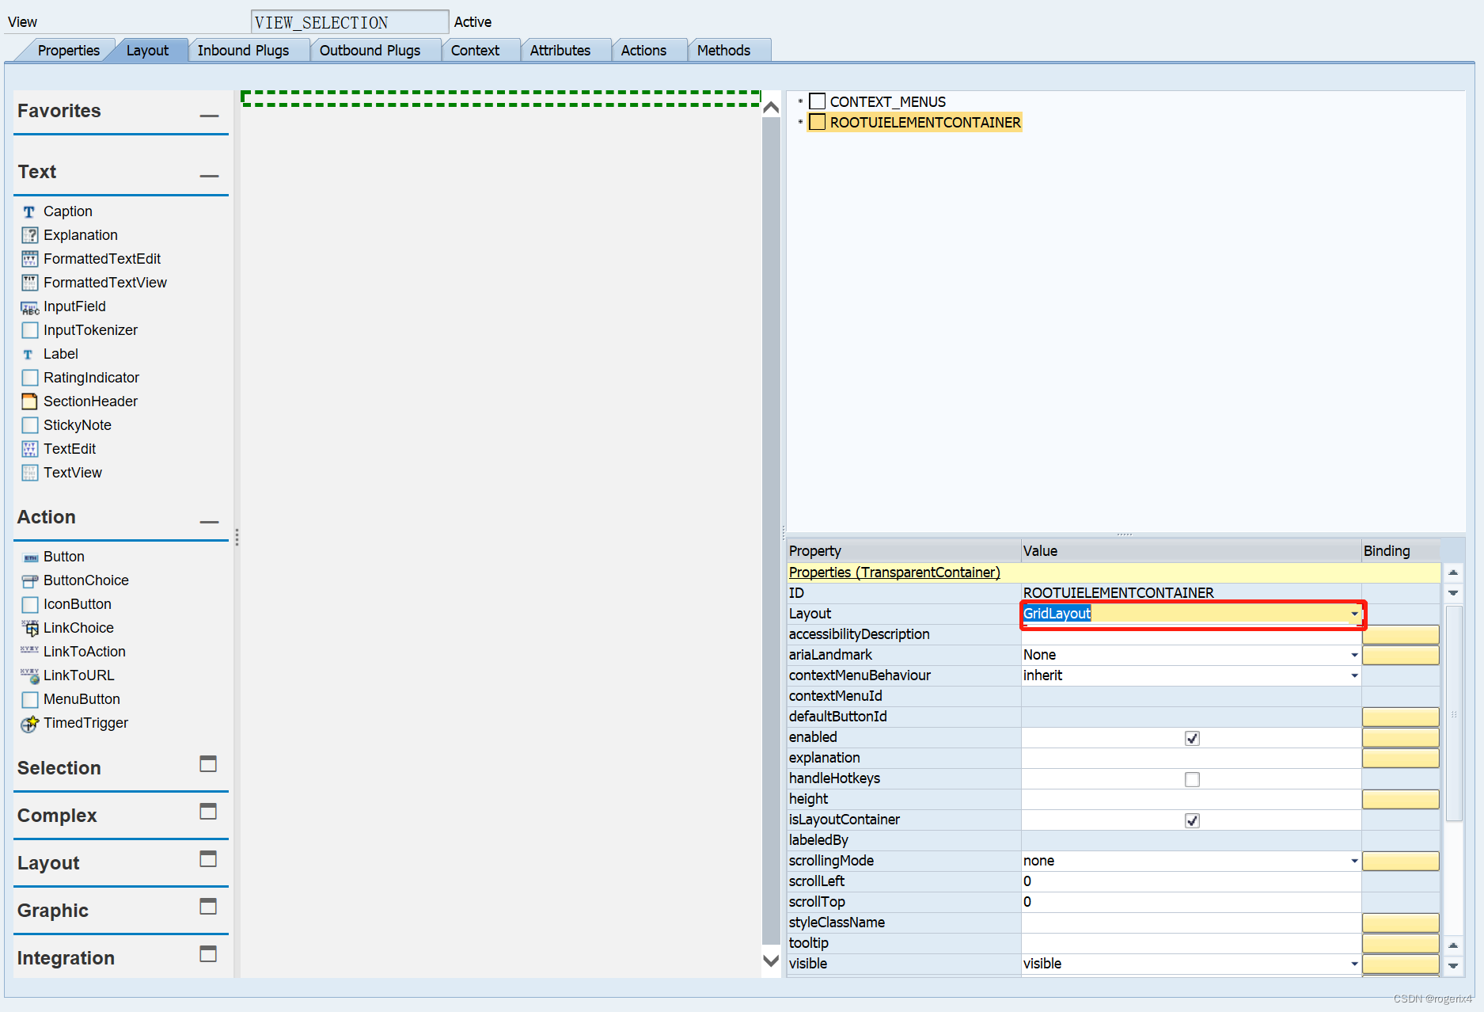Choose the TextView element icon
1484x1012 pixels.
point(29,473)
